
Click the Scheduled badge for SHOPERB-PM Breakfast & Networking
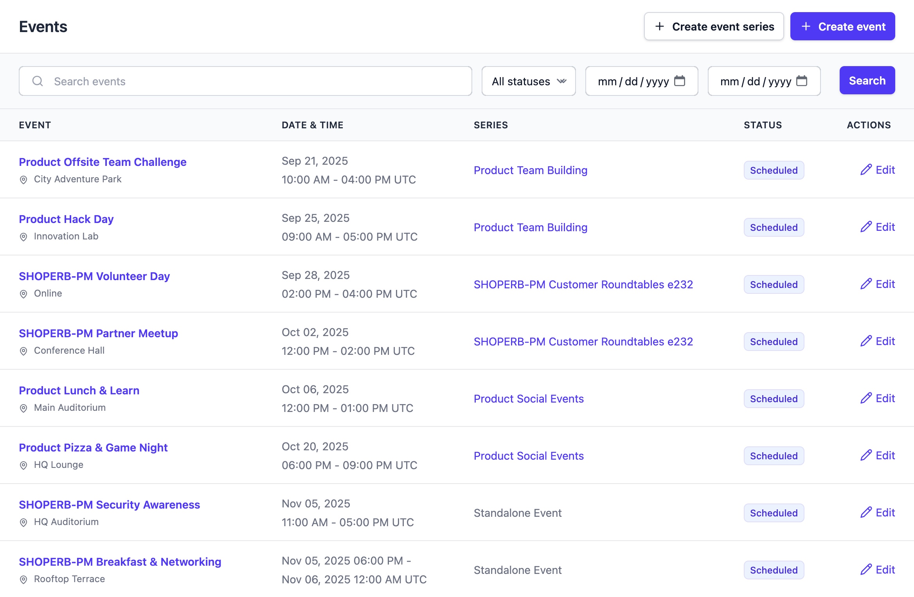point(774,570)
